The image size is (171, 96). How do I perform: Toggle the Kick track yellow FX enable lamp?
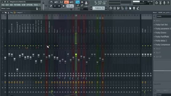point(9,82)
